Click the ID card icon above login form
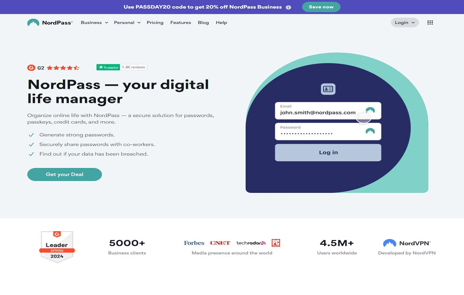 pyautogui.click(x=328, y=89)
